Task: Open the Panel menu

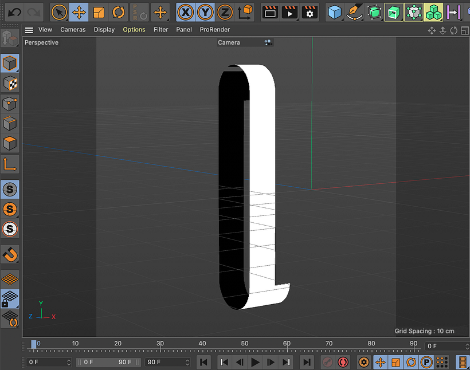Action: [x=184, y=30]
